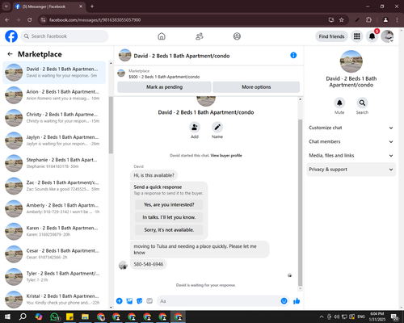Open Windows Start menu
This screenshot has width=404, height=323.
tap(7, 317)
